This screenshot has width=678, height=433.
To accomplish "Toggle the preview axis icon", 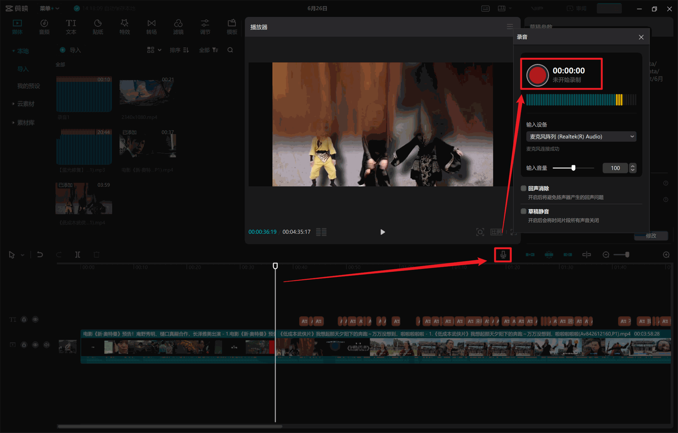I will click(586, 254).
